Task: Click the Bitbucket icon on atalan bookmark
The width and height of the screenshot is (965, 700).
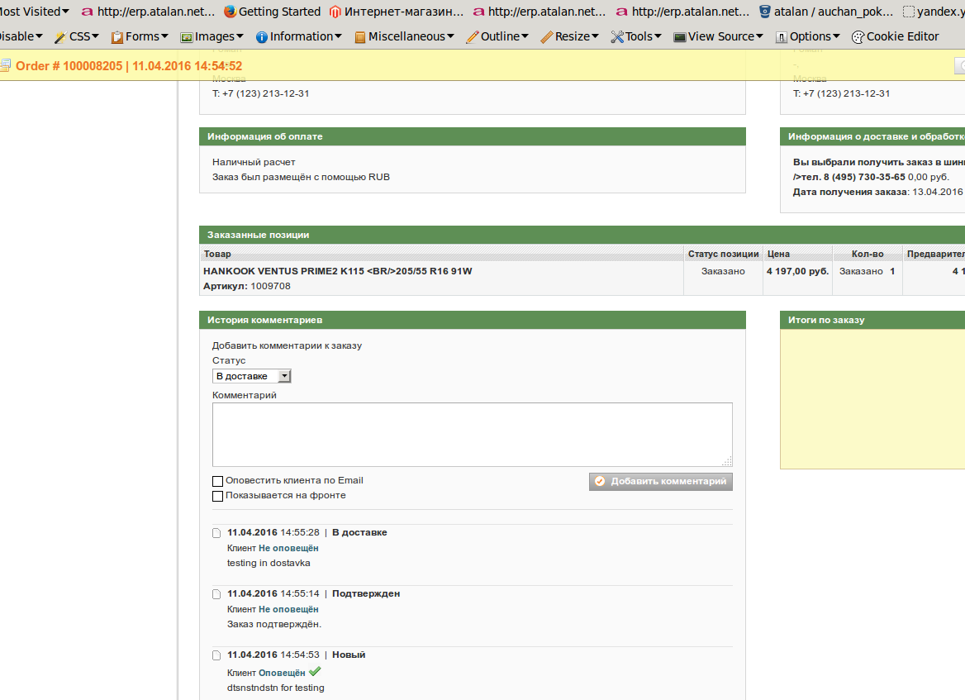Action: (x=765, y=12)
